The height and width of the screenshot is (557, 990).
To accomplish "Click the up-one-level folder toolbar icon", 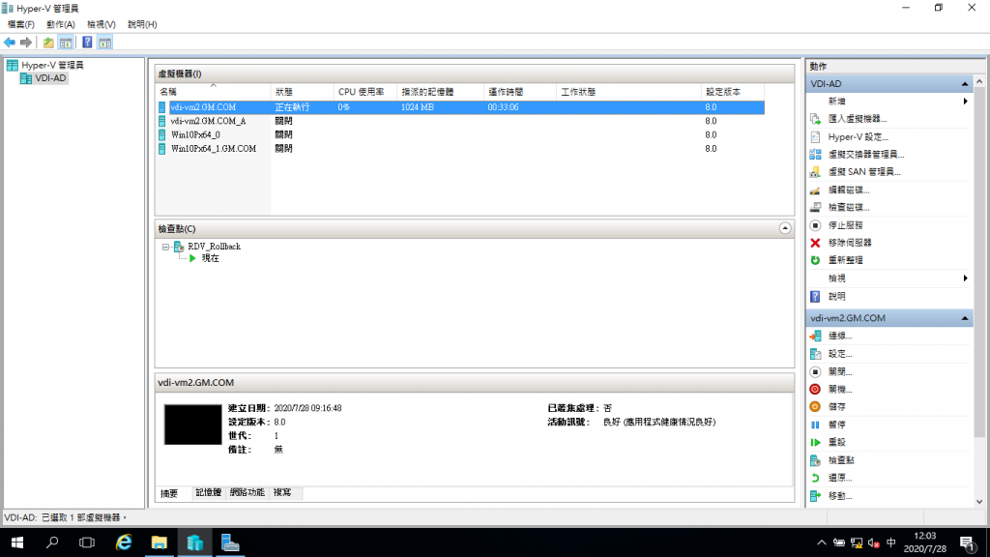I will pos(48,43).
